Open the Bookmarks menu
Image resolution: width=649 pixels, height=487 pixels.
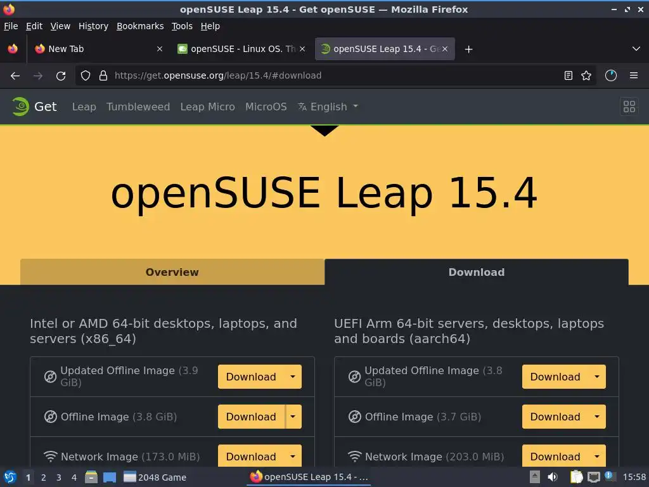pos(140,26)
